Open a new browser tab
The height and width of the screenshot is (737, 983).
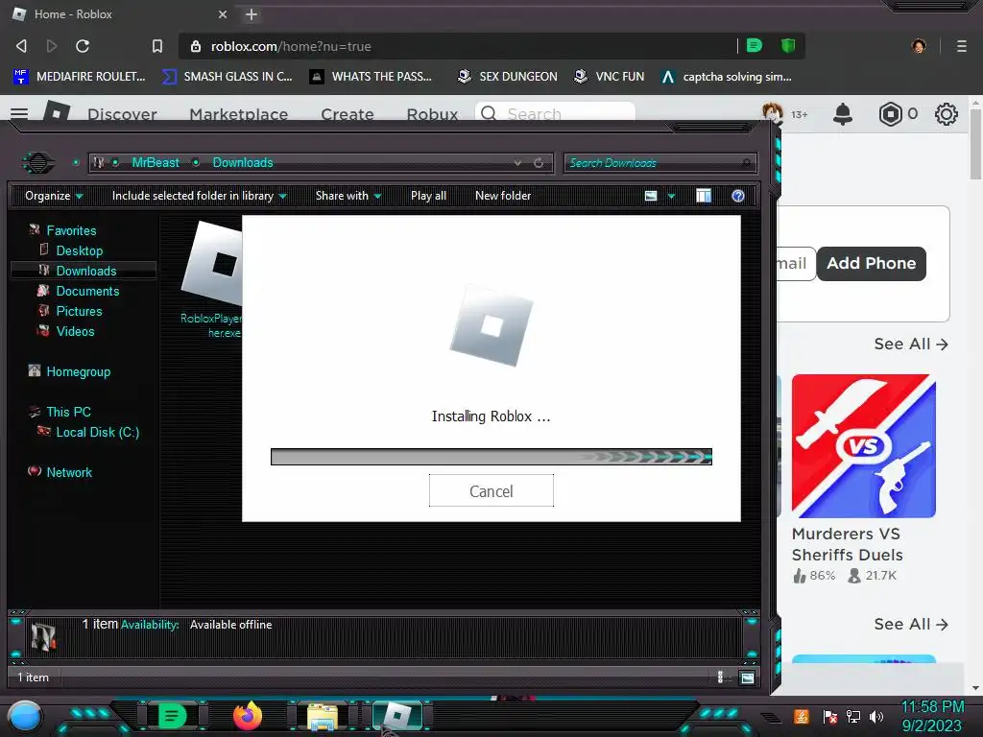(252, 14)
